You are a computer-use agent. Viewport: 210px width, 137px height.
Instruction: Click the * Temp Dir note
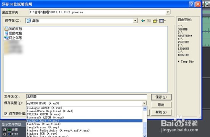(186, 62)
